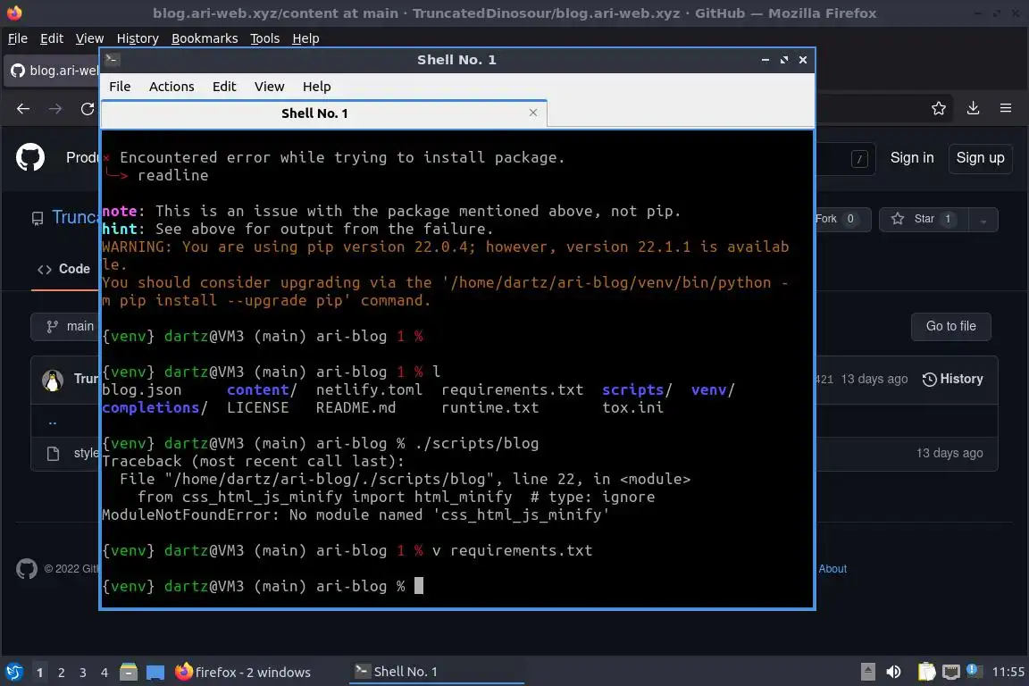Open the terminal Edit menu
This screenshot has height=686, width=1029.
(224, 87)
